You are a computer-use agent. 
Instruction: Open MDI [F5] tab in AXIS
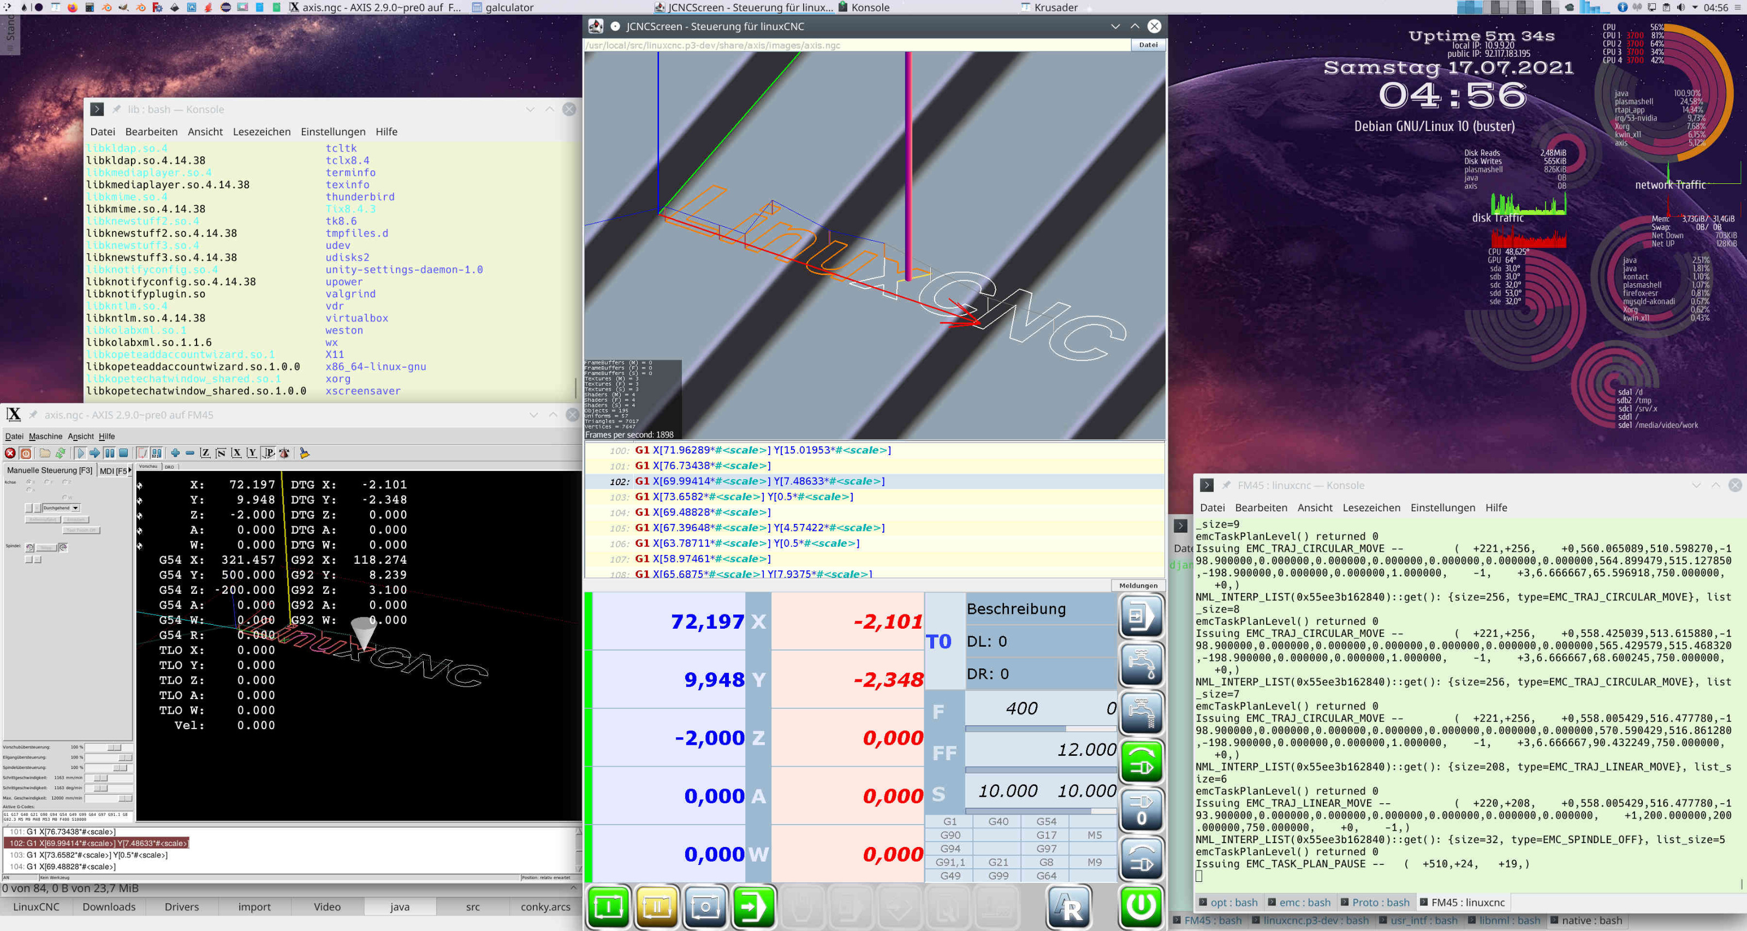point(112,470)
